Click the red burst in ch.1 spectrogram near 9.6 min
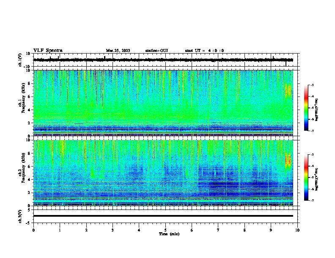335x258 pixels. (x=288, y=91)
